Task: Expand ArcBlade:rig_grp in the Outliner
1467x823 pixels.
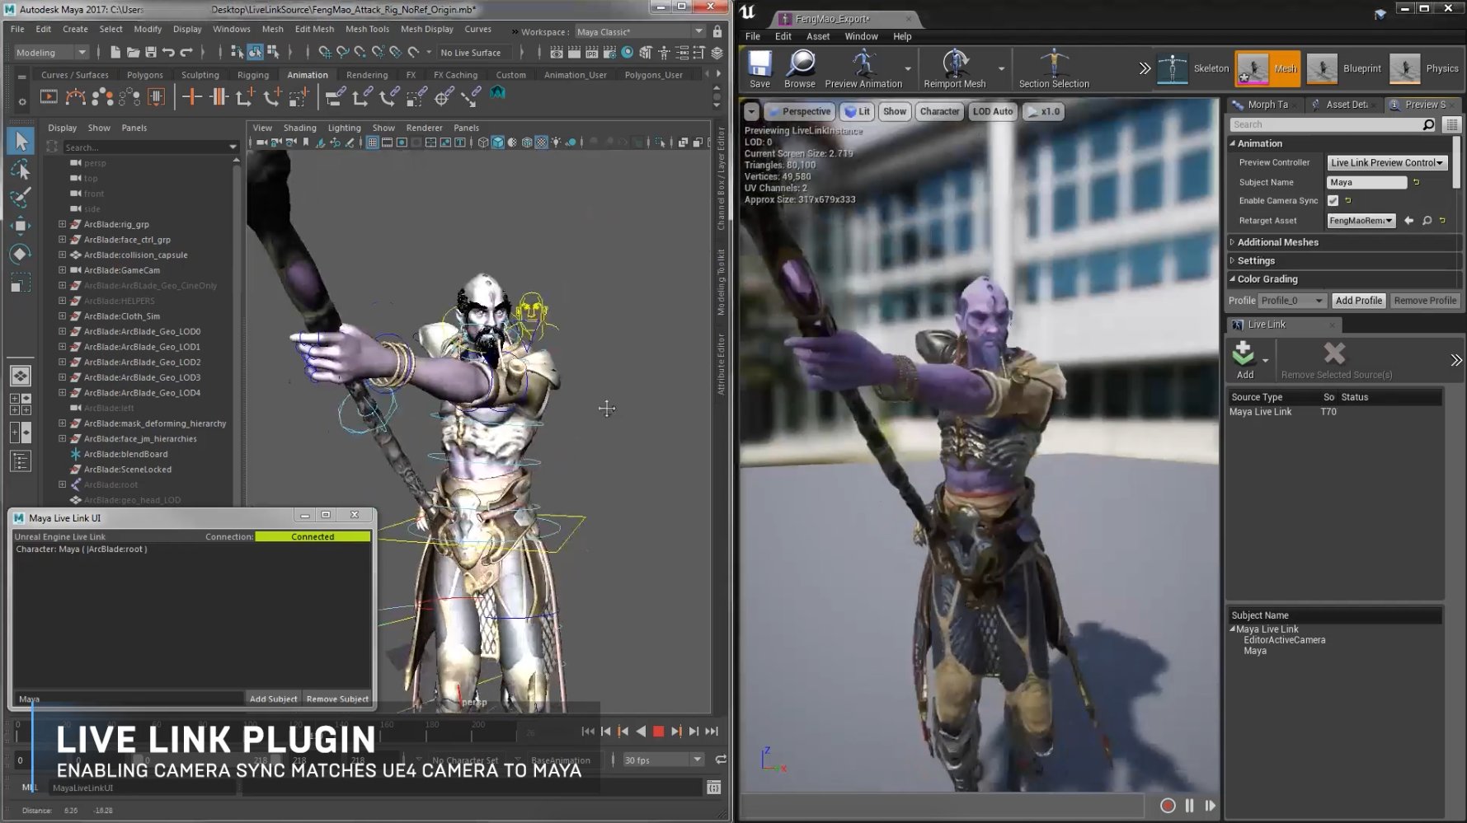Action: point(62,224)
